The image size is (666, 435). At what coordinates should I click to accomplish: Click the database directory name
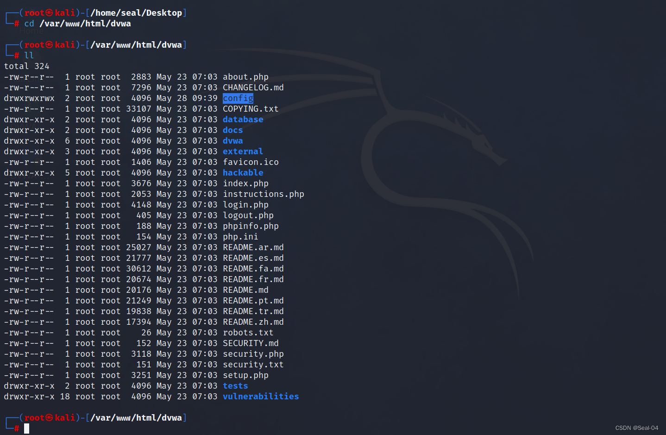243,120
